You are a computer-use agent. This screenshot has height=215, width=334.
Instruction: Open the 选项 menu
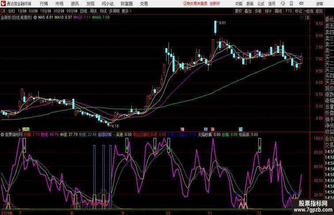pyautogui.click(x=272, y=4)
